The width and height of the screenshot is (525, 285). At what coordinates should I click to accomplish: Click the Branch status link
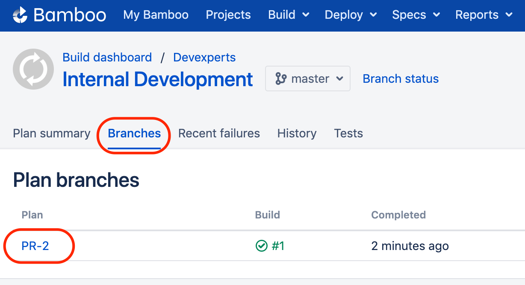pos(401,79)
